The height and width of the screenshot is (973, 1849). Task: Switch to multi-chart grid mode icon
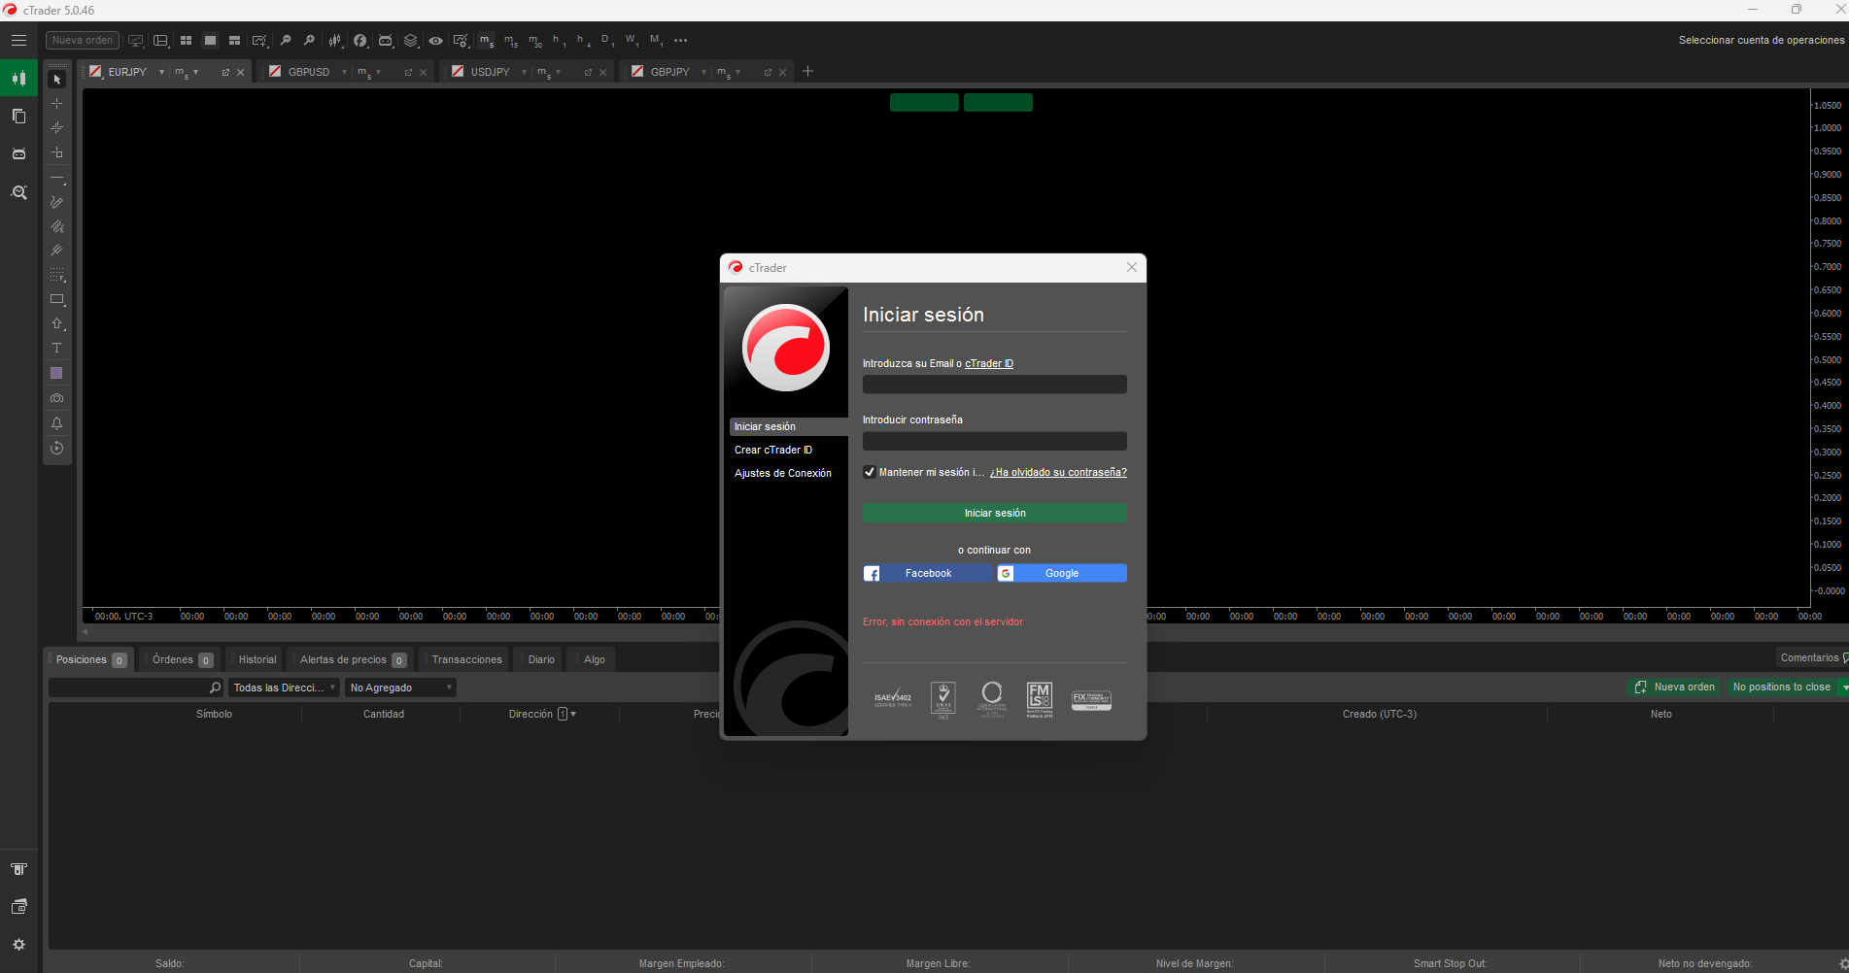click(186, 41)
